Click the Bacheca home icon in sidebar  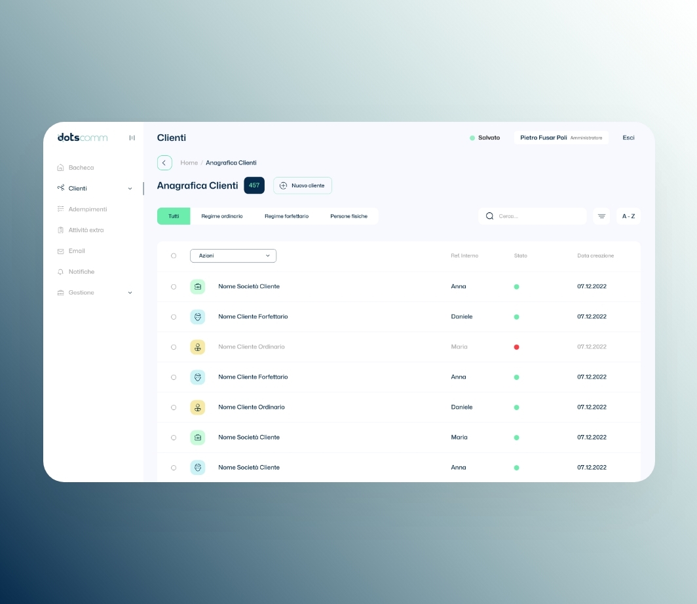(x=61, y=168)
